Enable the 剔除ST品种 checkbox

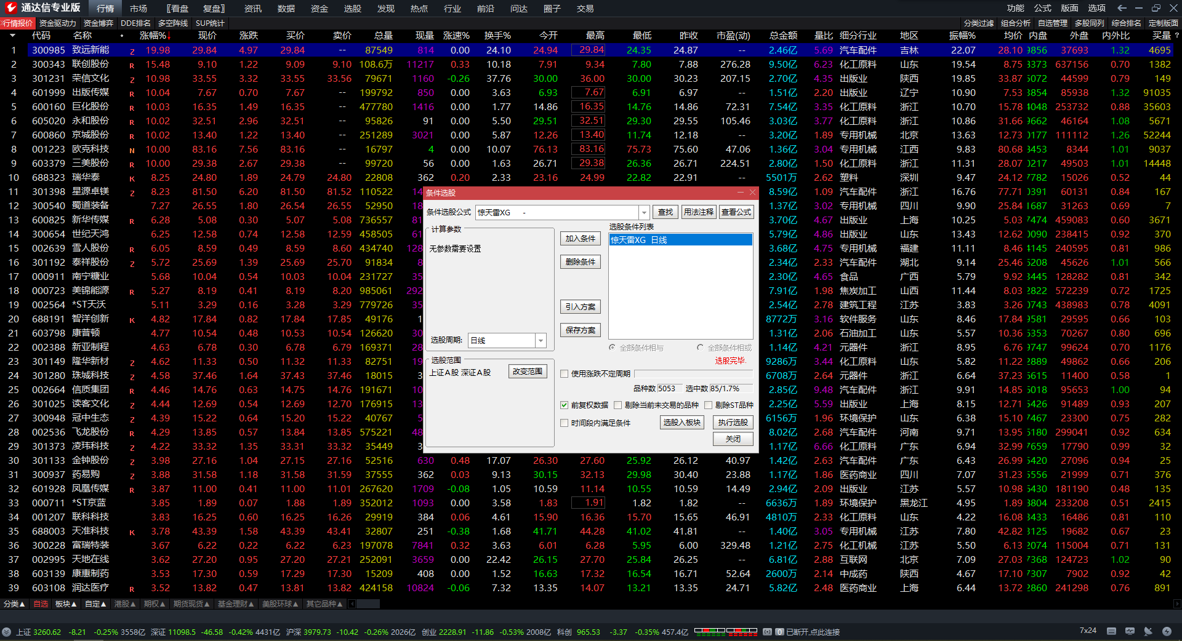(708, 405)
